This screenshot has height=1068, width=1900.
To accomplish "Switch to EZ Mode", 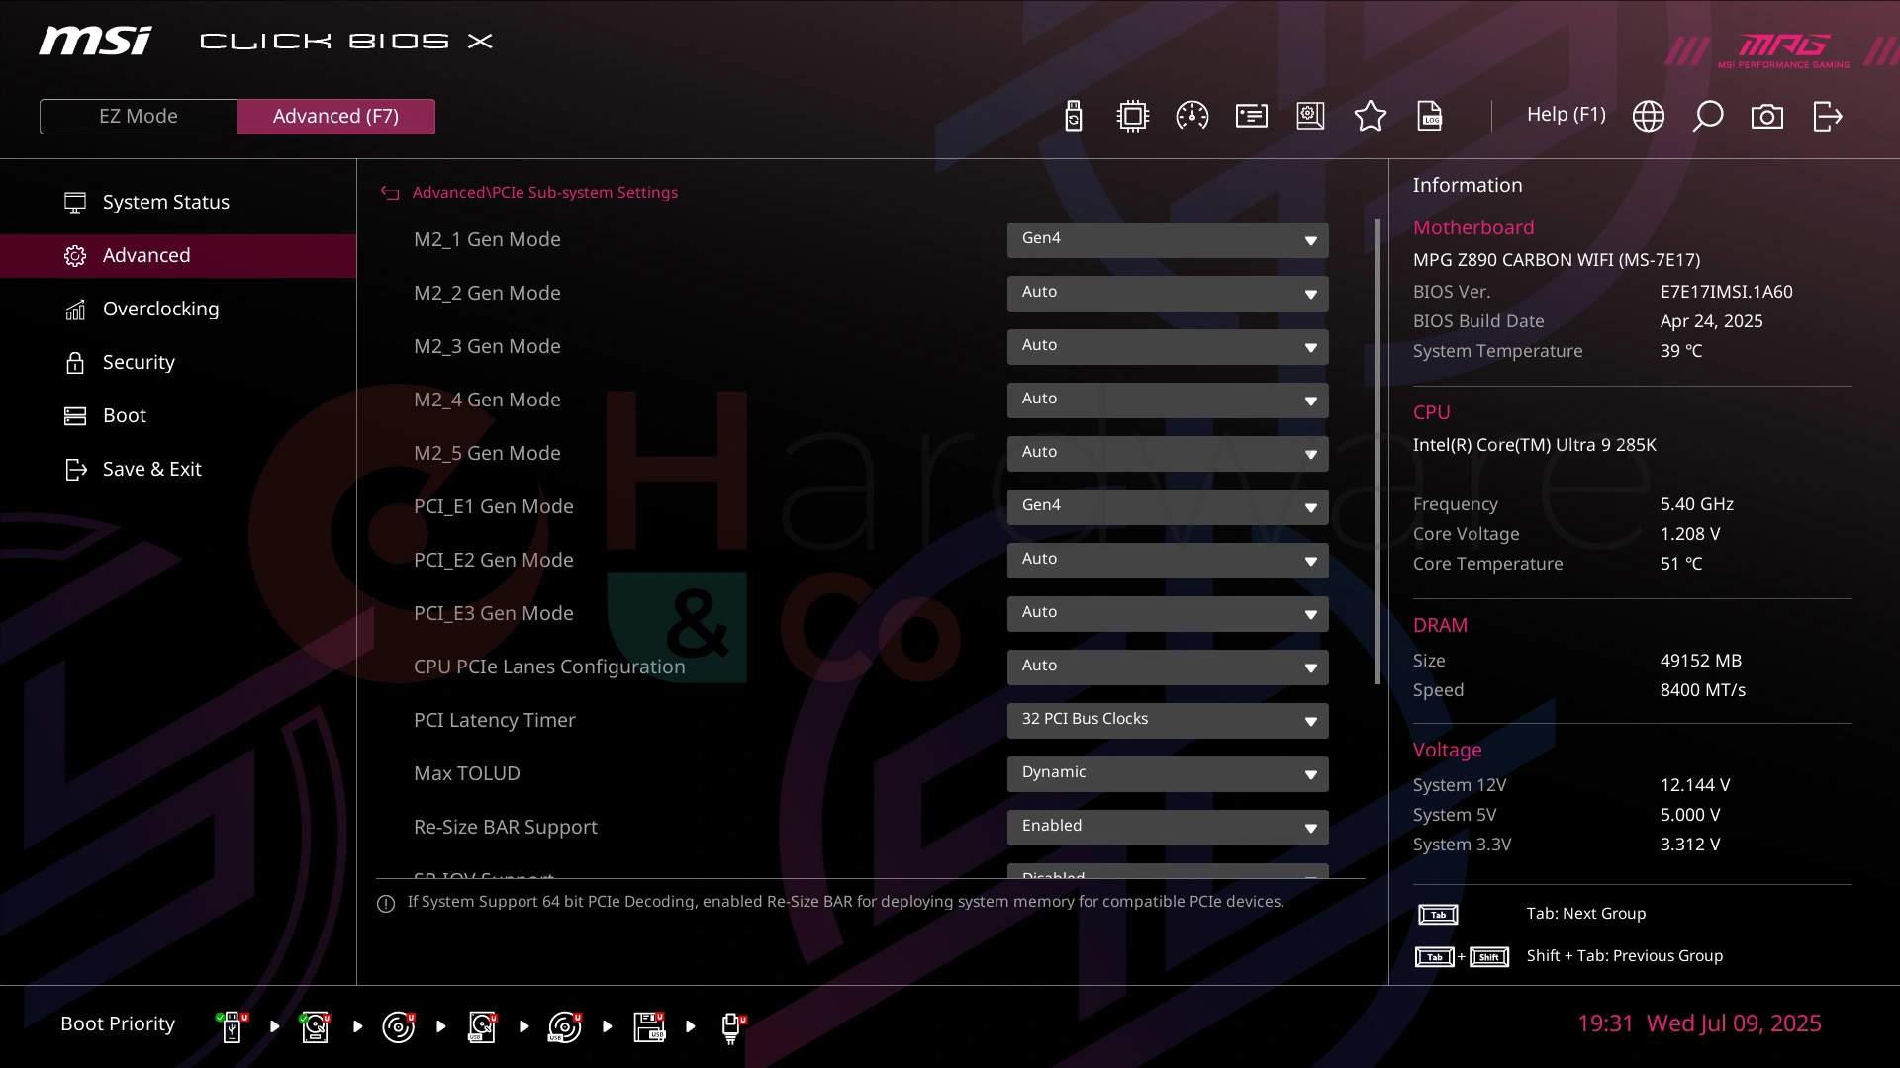I will pyautogui.click(x=139, y=116).
